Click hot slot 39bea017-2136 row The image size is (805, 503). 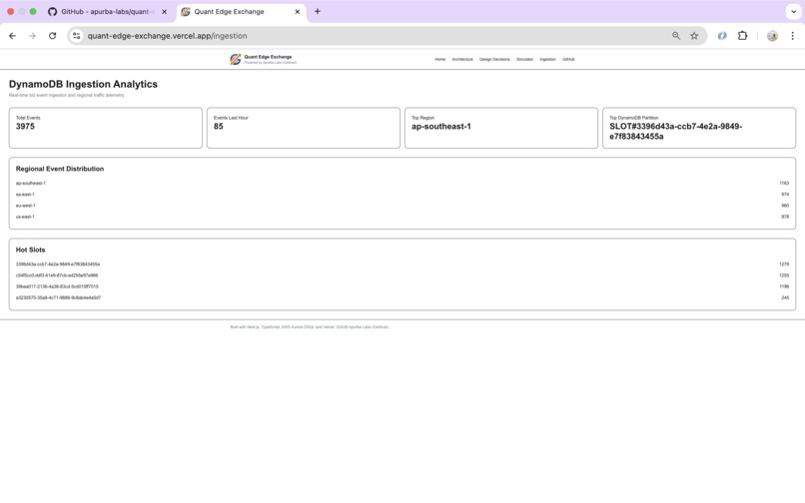402,286
